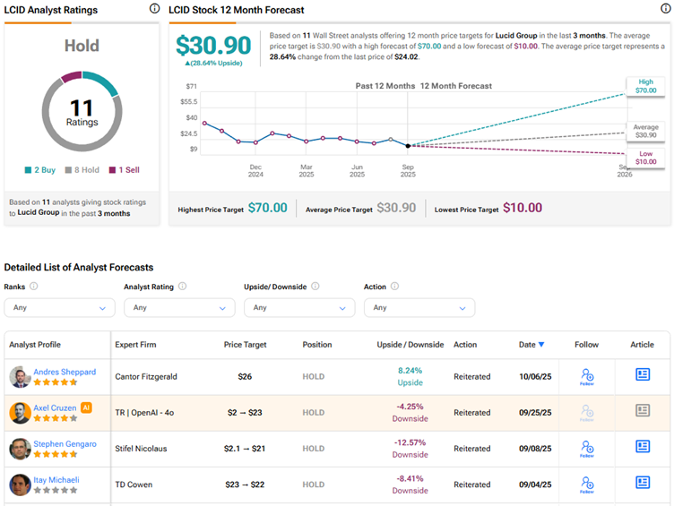Open article icon for Itay Michaeli
The image size is (674, 506).
643,483
